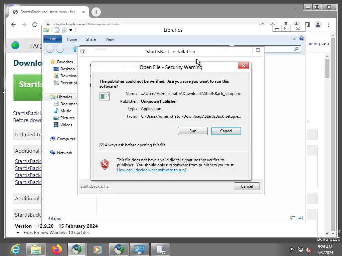Switch Explorer to details view icon
The height and width of the screenshot is (256, 342).
[x=293, y=218]
